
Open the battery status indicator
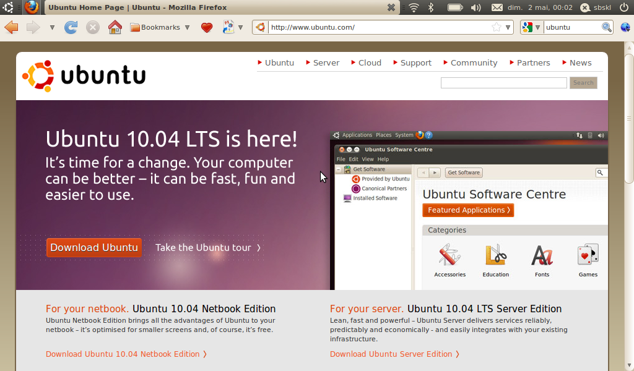coord(455,7)
